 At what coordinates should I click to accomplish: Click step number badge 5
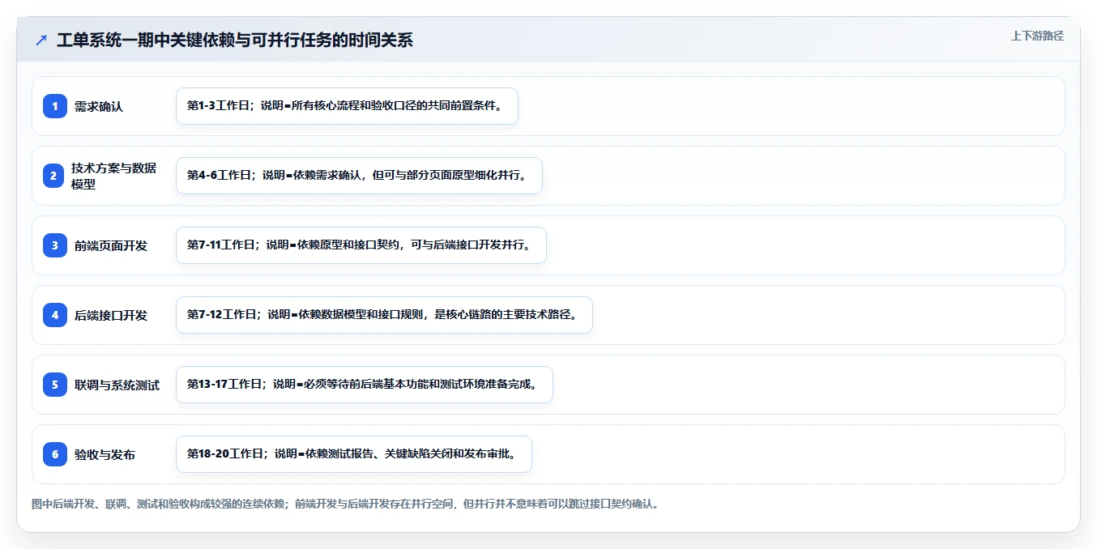(55, 385)
